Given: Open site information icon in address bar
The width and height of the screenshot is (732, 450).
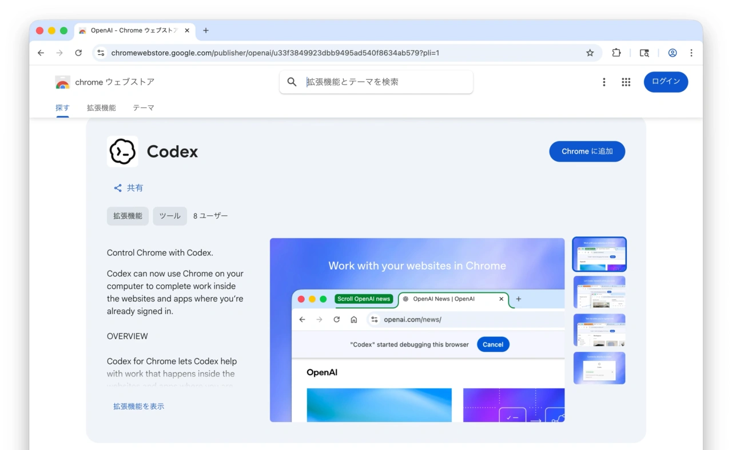Looking at the screenshot, I should coord(101,53).
